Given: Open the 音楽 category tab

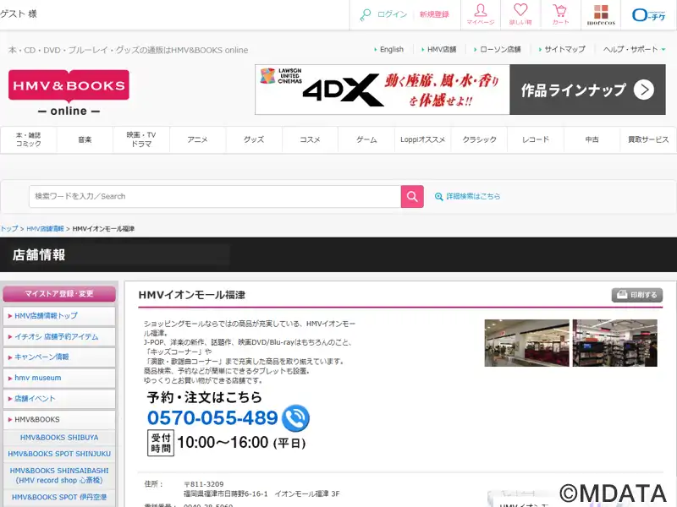Looking at the screenshot, I should [x=85, y=139].
